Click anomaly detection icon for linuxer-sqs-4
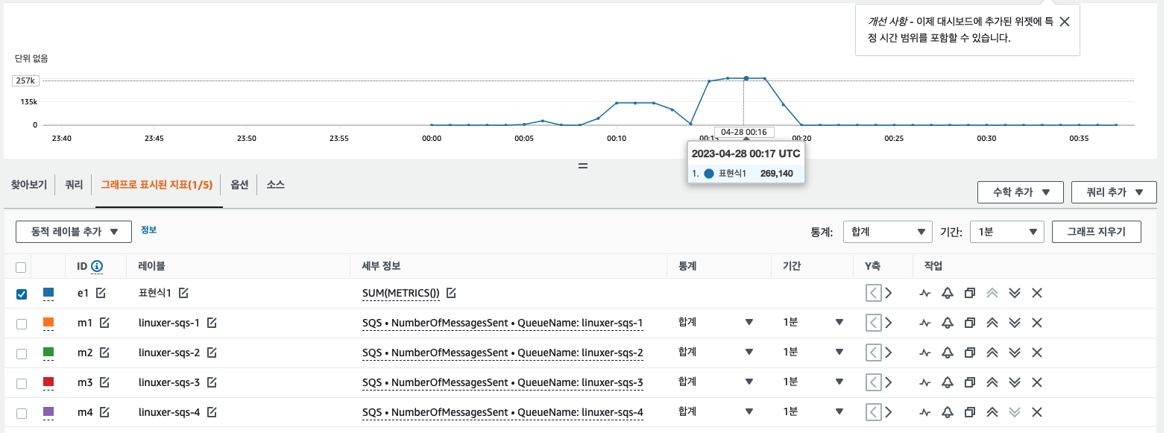Image resolution: width=1169 pixels, height=433 pixels. point(924,413)
